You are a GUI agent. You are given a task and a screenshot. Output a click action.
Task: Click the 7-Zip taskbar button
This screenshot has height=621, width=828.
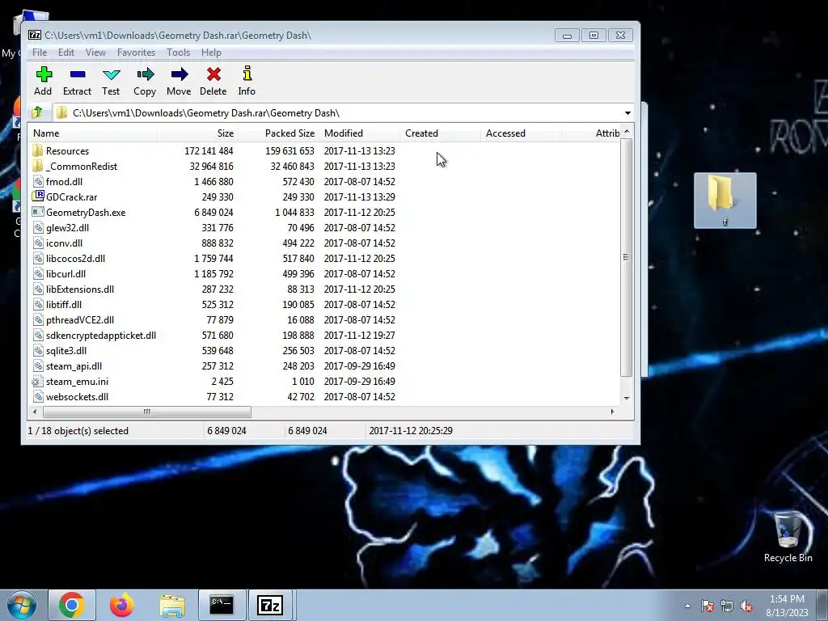point(270,605)
